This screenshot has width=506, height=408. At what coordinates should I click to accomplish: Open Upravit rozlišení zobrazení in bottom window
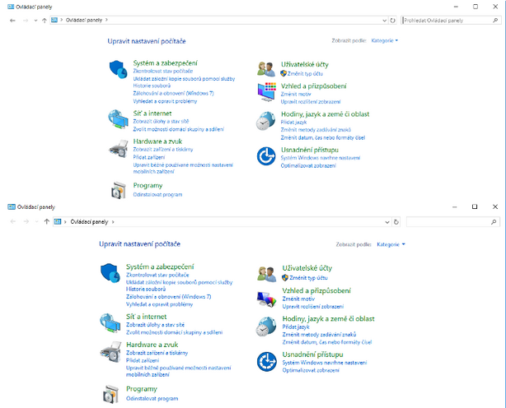point(313,307)
